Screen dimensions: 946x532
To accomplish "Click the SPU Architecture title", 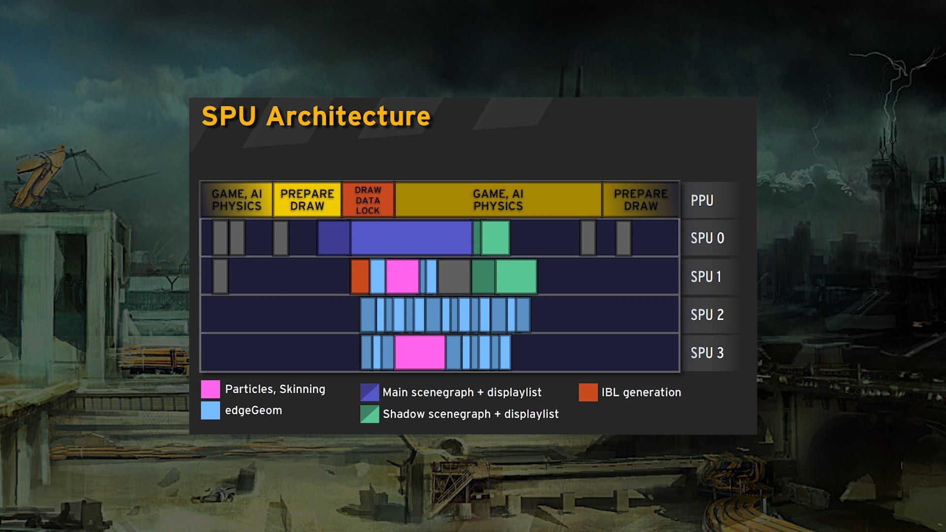I will pyautogui.click(x=316, y=117).
